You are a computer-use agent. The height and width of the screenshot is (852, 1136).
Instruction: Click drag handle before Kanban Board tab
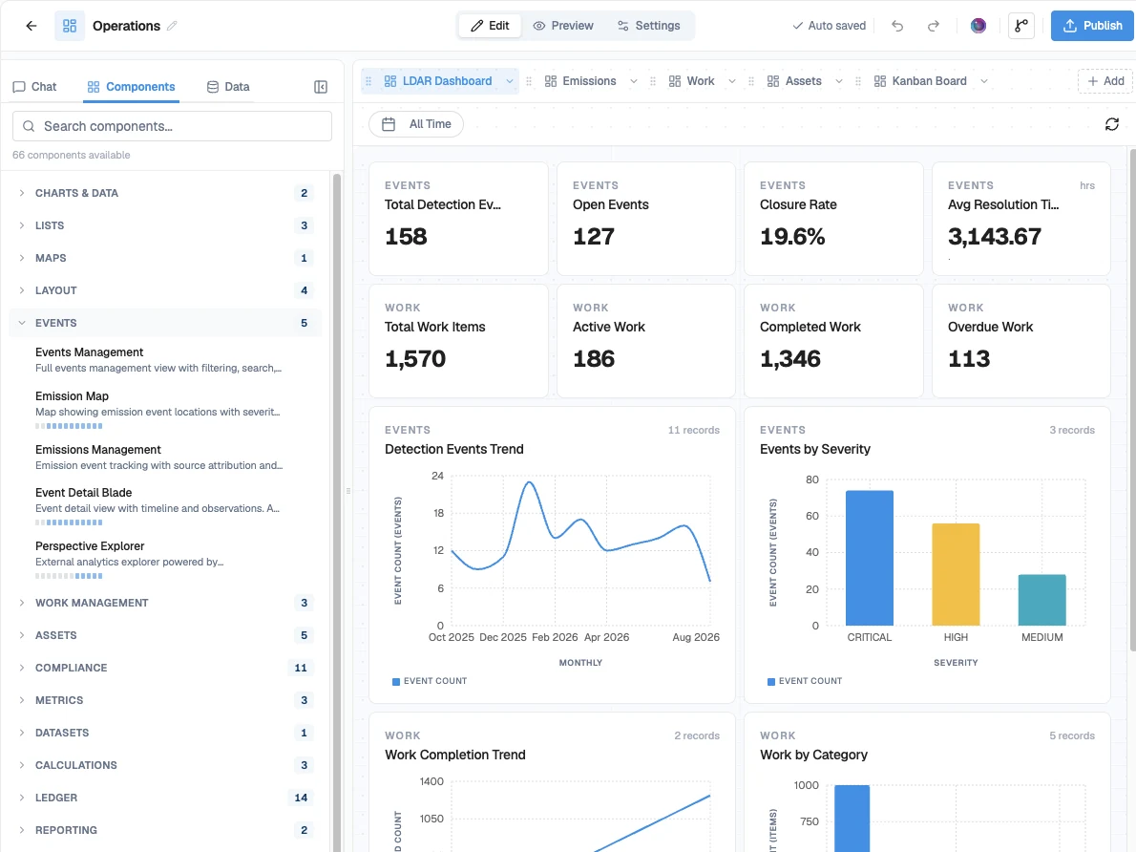(x=858, y=81)
